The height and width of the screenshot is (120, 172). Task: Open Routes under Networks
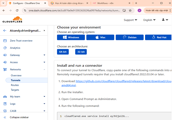[x=15, y=85]
